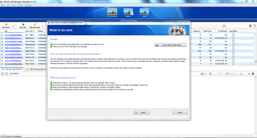This screenshot has height=138, width=257.
Task: Expand the Manage Sites dropdown arrow
Action: point(42,26)
